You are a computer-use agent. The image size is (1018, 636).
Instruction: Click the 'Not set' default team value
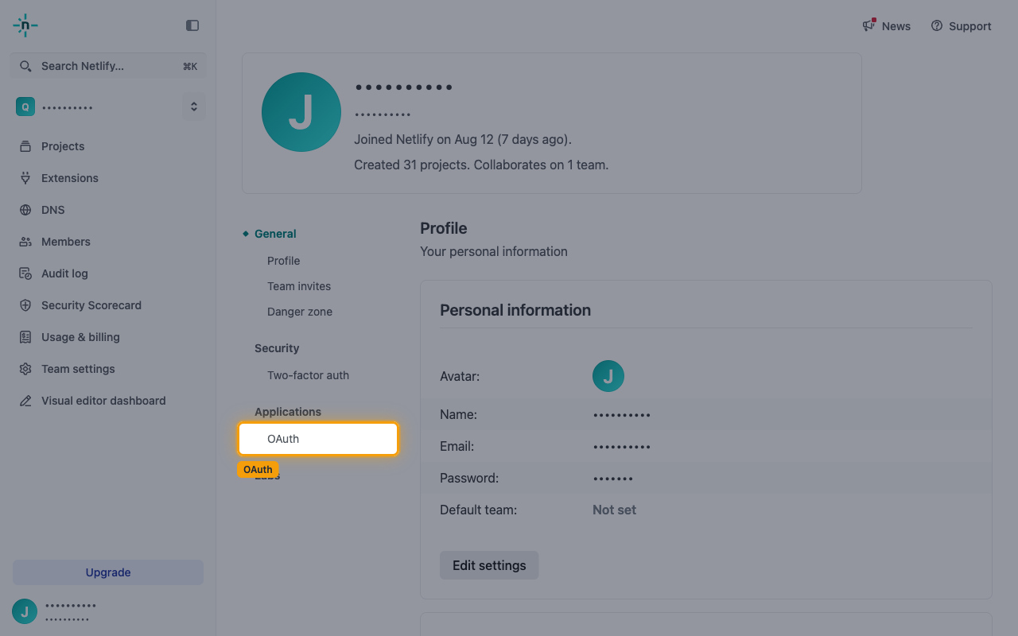[614, 510]
